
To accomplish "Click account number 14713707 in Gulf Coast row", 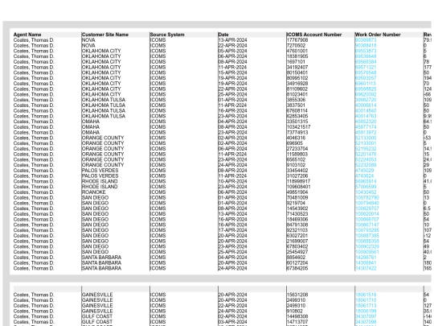I will (297, 322).
